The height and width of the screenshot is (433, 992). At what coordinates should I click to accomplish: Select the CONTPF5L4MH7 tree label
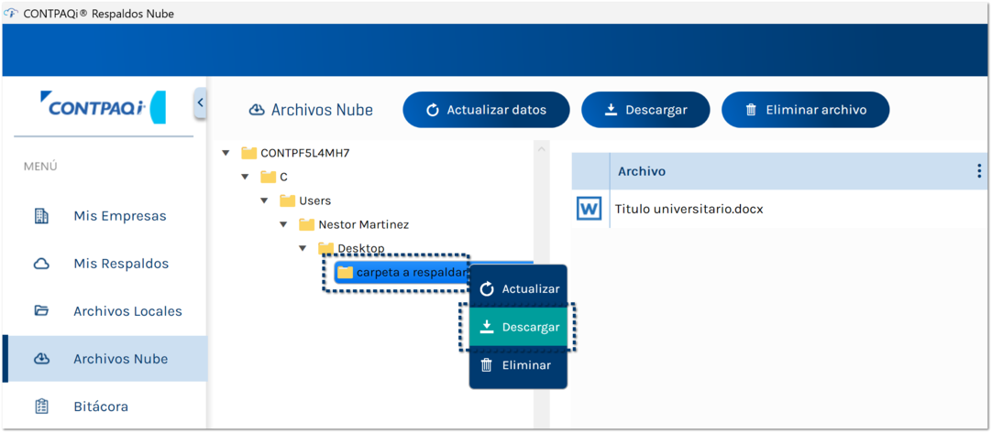point(305,153)
